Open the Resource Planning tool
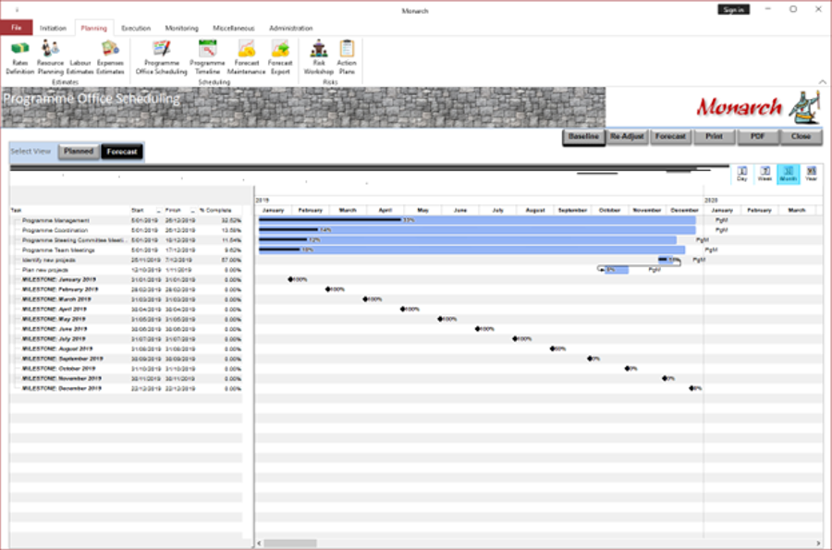Screen dimensions: 832x550 click(51, 58)
